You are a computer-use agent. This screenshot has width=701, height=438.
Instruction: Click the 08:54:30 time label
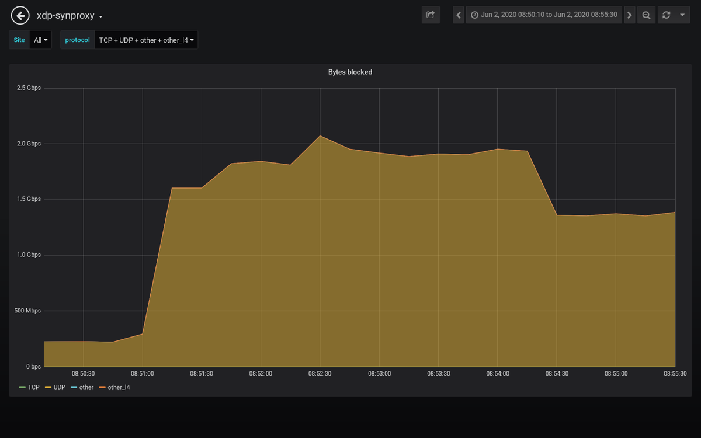(x=556, y=374)
